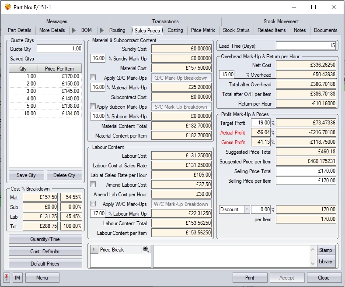Click the red pin icon at bottom left

pos(7,278)
